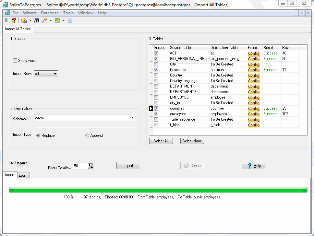This screenshot has height=236, width=314.
Task: Open the File menu
Action: point(15,13)
